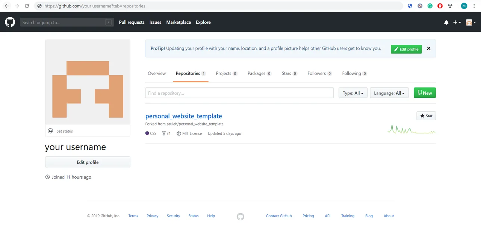Open Pull requests in the header
The height and width of the screenshot is (247, 481).
(132, 23)
